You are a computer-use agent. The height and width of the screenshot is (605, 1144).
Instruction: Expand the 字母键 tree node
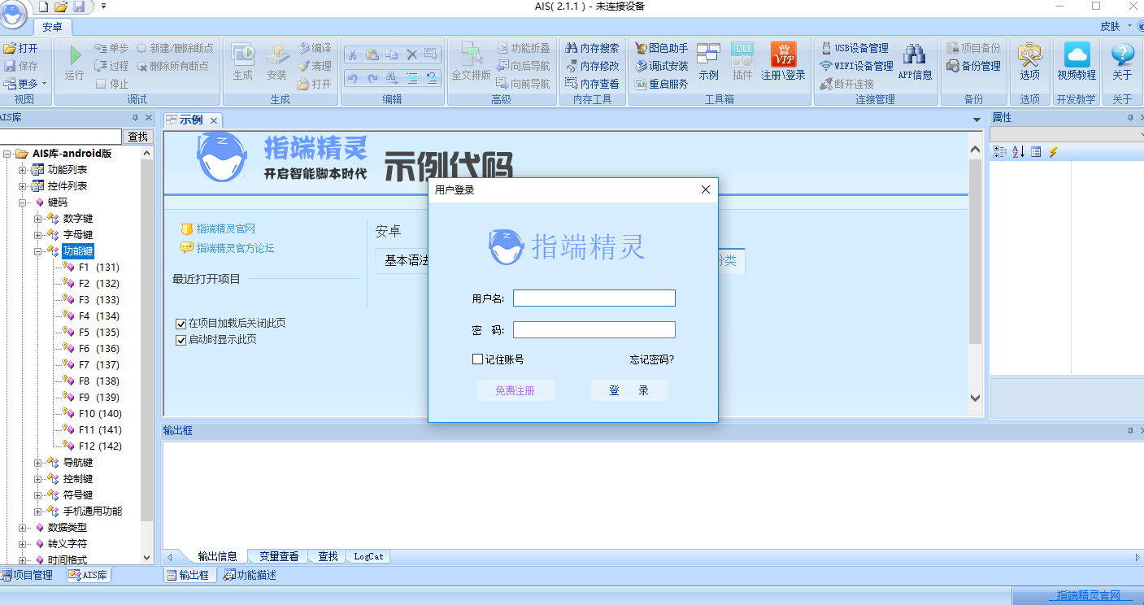coord(38,235)
